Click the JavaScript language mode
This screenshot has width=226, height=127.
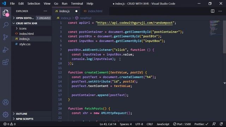click(163, 124)
